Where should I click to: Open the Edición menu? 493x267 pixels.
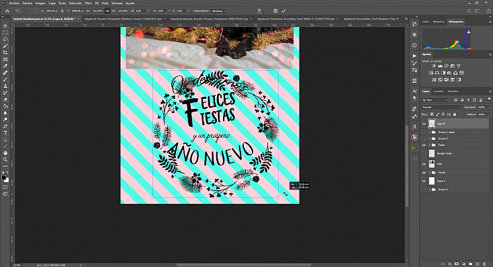click(x=28, y=3)
